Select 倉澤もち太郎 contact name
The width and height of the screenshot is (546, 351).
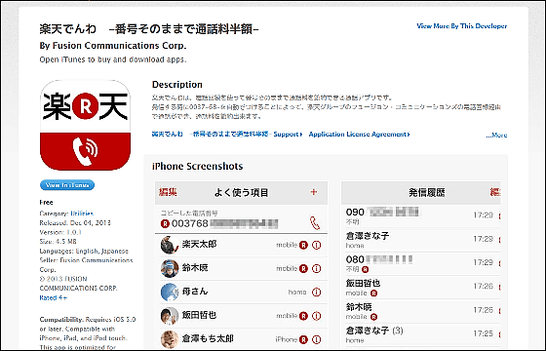208,338
